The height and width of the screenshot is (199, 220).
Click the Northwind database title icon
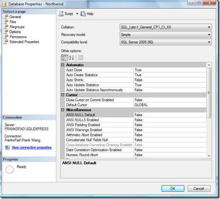click(5, 4)
